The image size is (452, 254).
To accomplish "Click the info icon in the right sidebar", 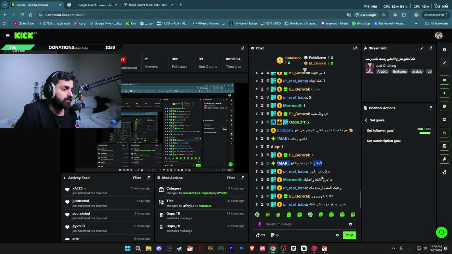I will [444, 50].
